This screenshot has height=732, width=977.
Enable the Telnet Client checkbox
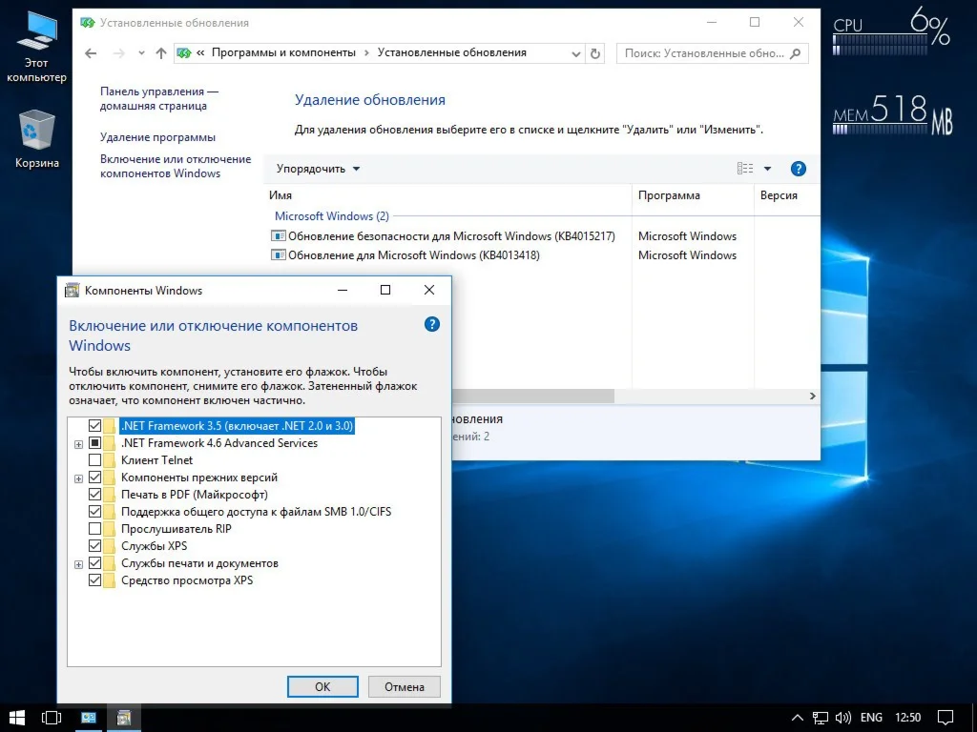tap(94, 460)
